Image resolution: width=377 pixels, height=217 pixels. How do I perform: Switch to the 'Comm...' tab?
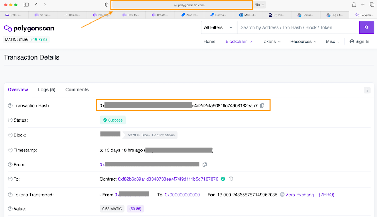(x=306, y=15)
